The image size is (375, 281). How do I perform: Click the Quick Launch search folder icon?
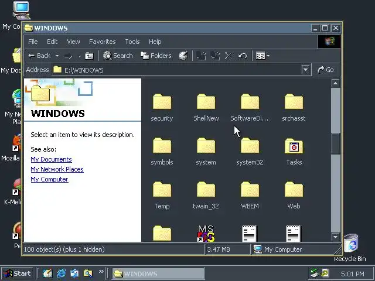(x=88, y=273)
